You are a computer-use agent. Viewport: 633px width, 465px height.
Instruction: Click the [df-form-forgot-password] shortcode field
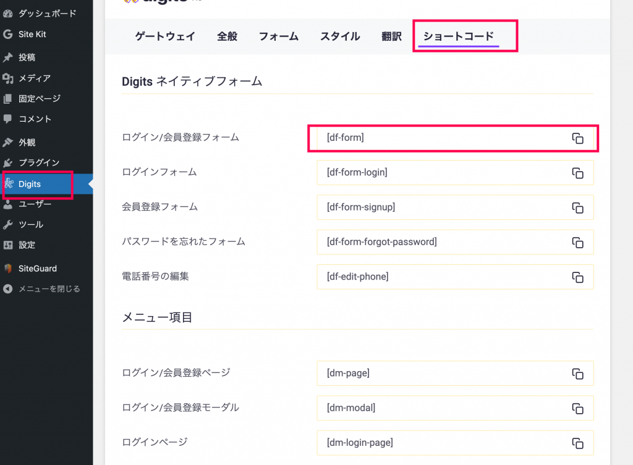[x=455, y=242]
